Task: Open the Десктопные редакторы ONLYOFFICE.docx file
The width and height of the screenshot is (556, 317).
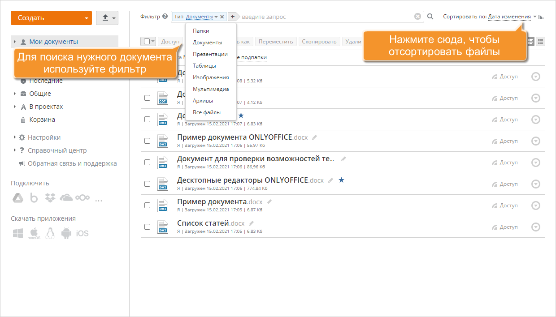Action: tap(250, 180)
